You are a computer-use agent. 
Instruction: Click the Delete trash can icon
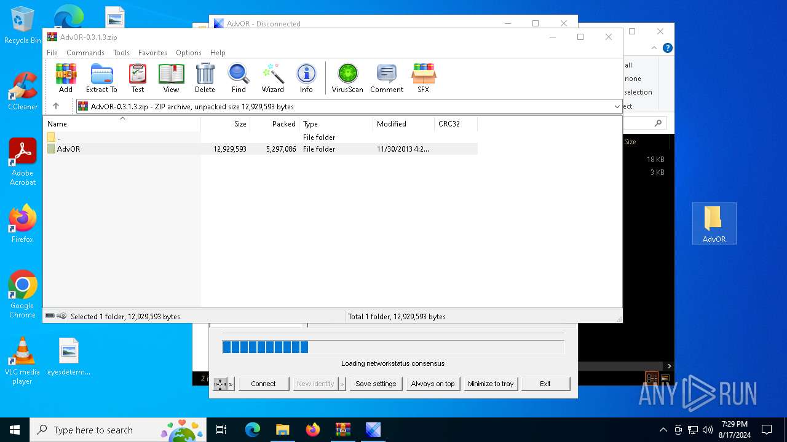(x=205, y=78)
